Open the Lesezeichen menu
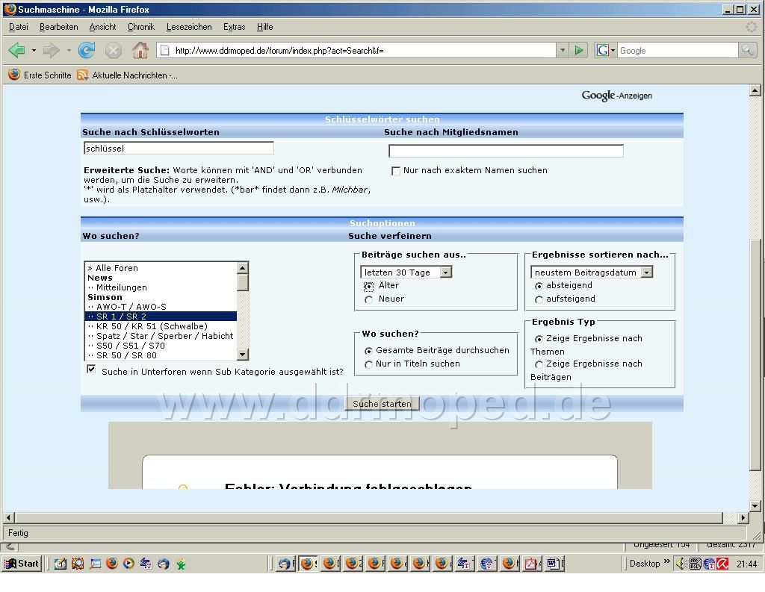The width and height of the screenshot is (765, 592). tap(189, 27)
